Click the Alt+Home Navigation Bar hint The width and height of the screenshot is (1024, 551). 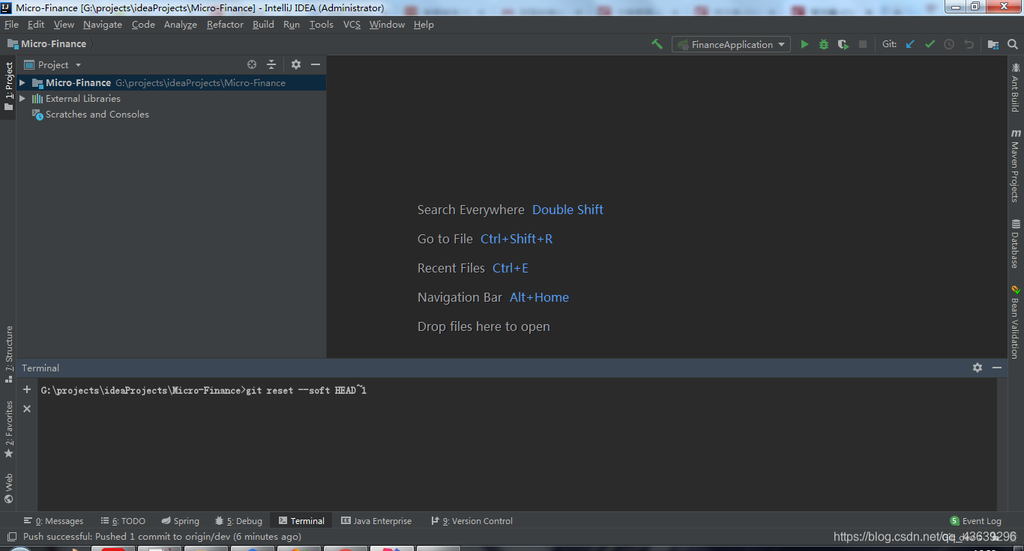pos(539,297)
